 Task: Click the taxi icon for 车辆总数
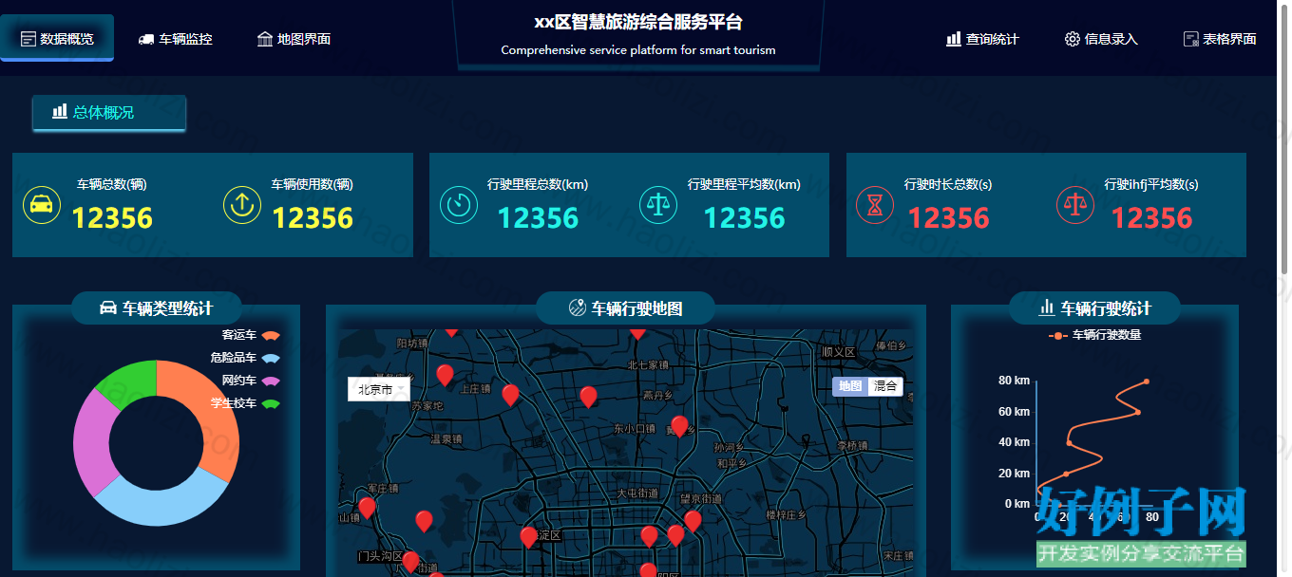point(41,204)
